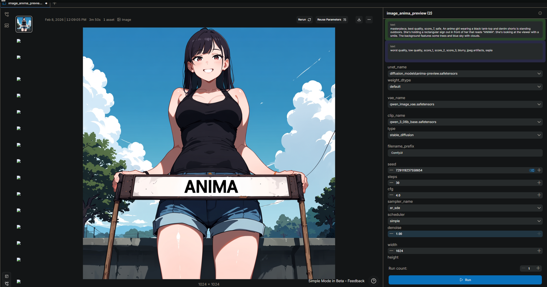Open help via the question mark icon
This screenshot has width=547, height=287.
[x=374, y=281]
